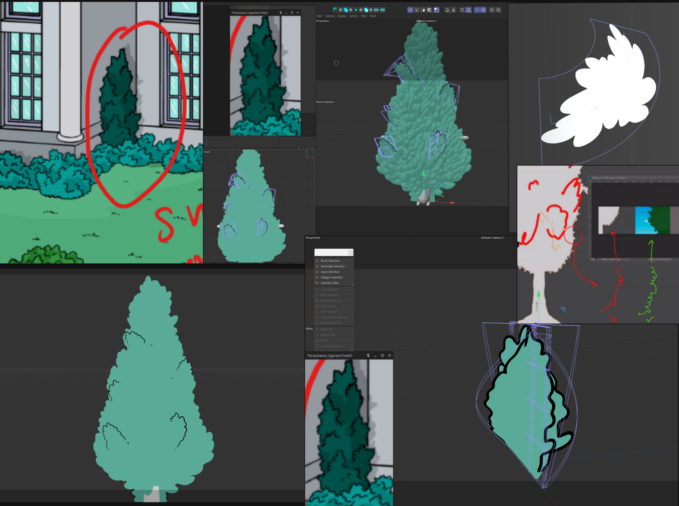Click the Spline Union boolean icon
This screenshot has height=506, width=679.
[x=346, y=10]
